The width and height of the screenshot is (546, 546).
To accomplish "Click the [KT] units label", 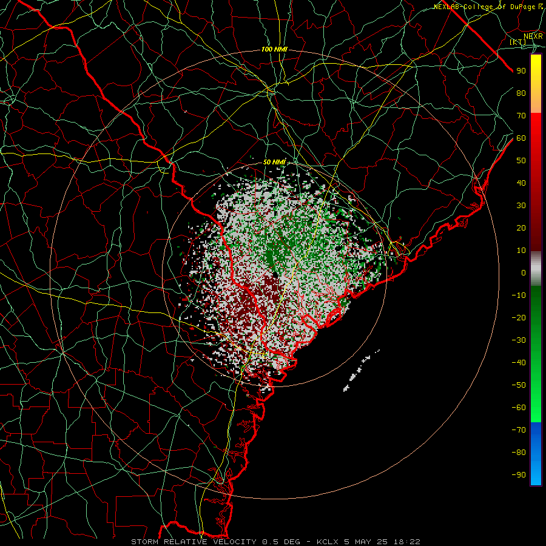I will tap(518, 42).
